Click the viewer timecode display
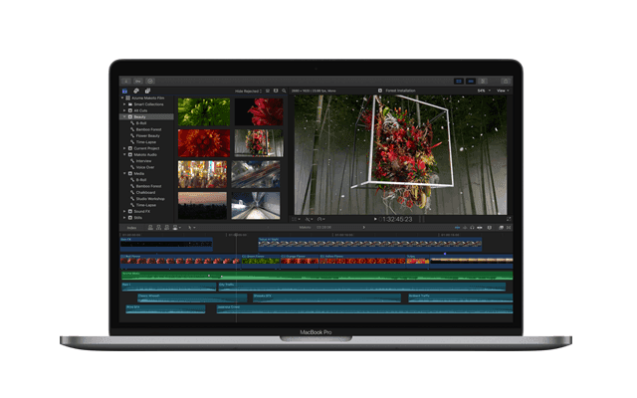 click(396, 219)
